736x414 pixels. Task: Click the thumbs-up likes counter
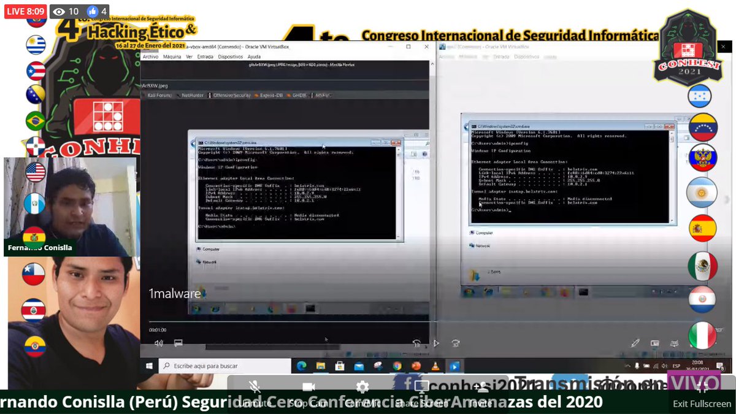[97, 12]
